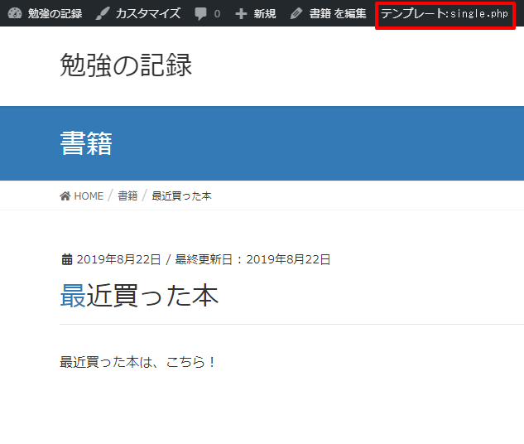Image resolution: width=524 pixels, height=444 pixels.
Task: Open カスタマイズ in the admin bar
Action: click(147, 14)
